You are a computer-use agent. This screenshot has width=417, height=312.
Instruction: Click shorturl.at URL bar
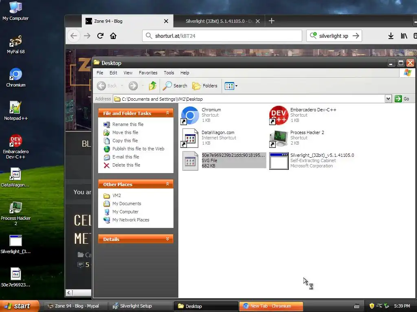click(222, 36)
